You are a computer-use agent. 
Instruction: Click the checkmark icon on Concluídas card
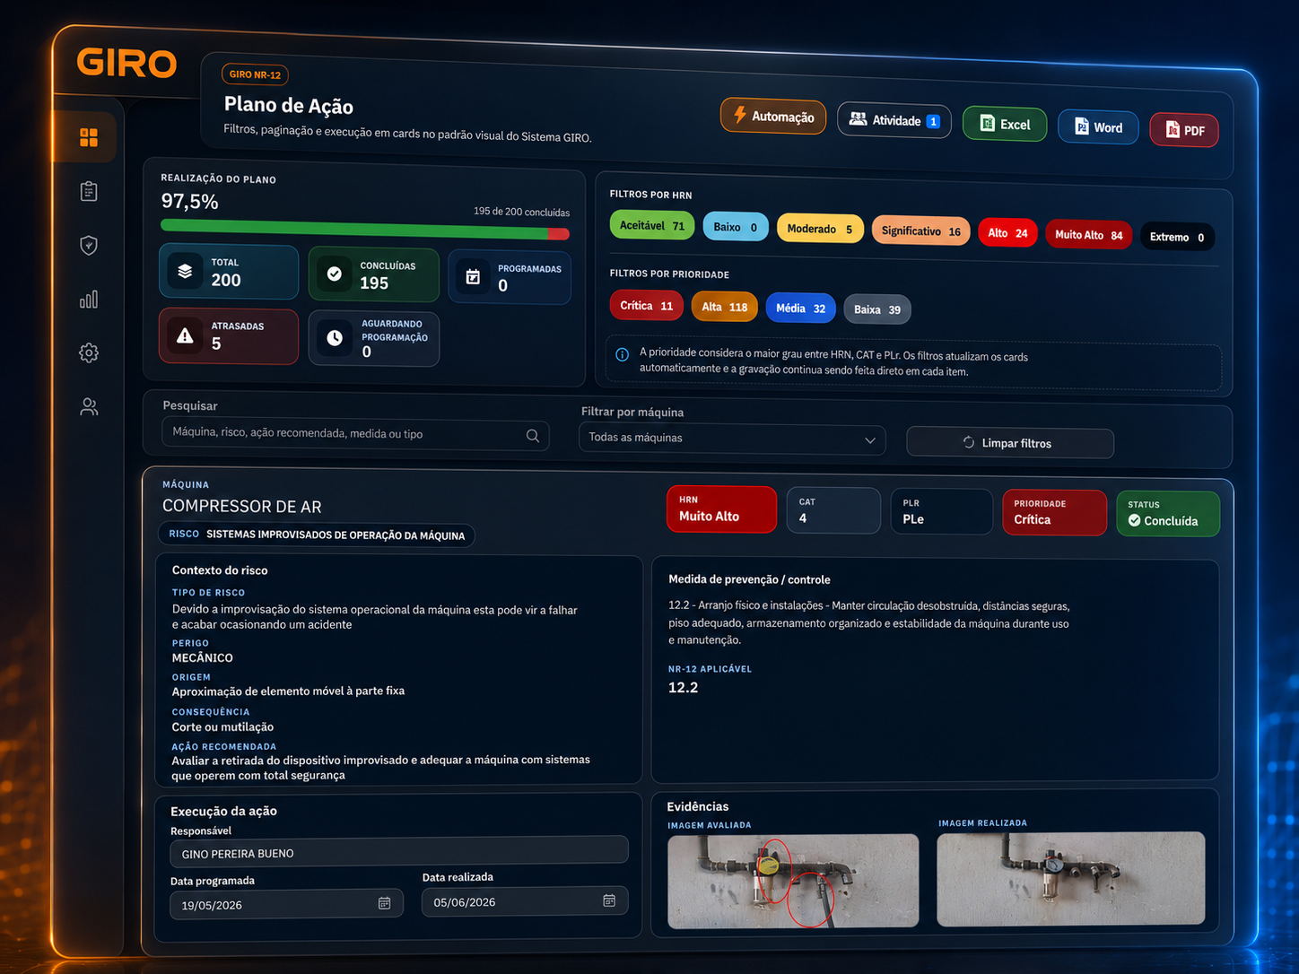[334, 274]
